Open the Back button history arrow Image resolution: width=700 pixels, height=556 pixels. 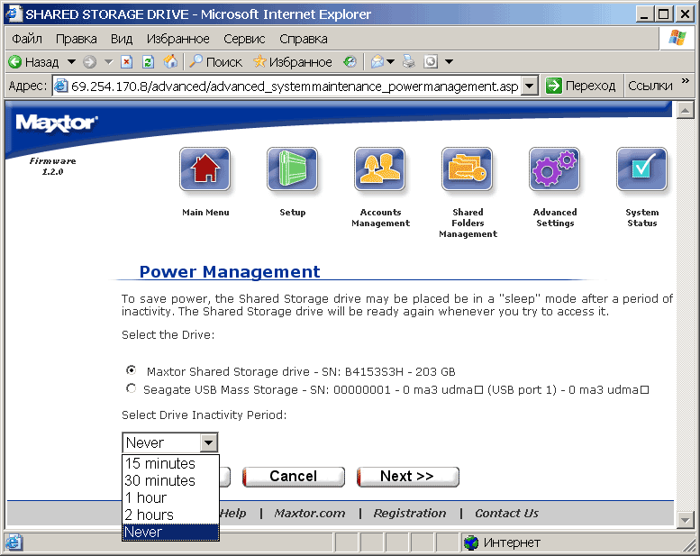point(71,61)
